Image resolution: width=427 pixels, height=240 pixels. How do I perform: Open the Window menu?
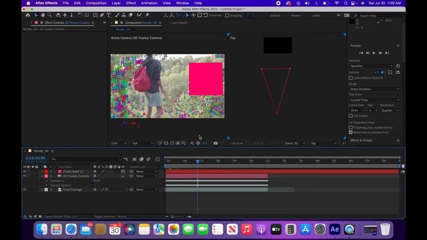(x=182, y=3)
